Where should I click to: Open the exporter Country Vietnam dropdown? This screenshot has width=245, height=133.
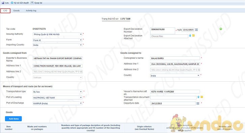(x=81, y=77)
